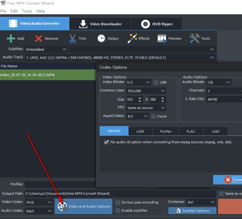The image size is (242, 219).
Task: Click the Profiles field
Action: pyautogui.click(x=61, y=184)
